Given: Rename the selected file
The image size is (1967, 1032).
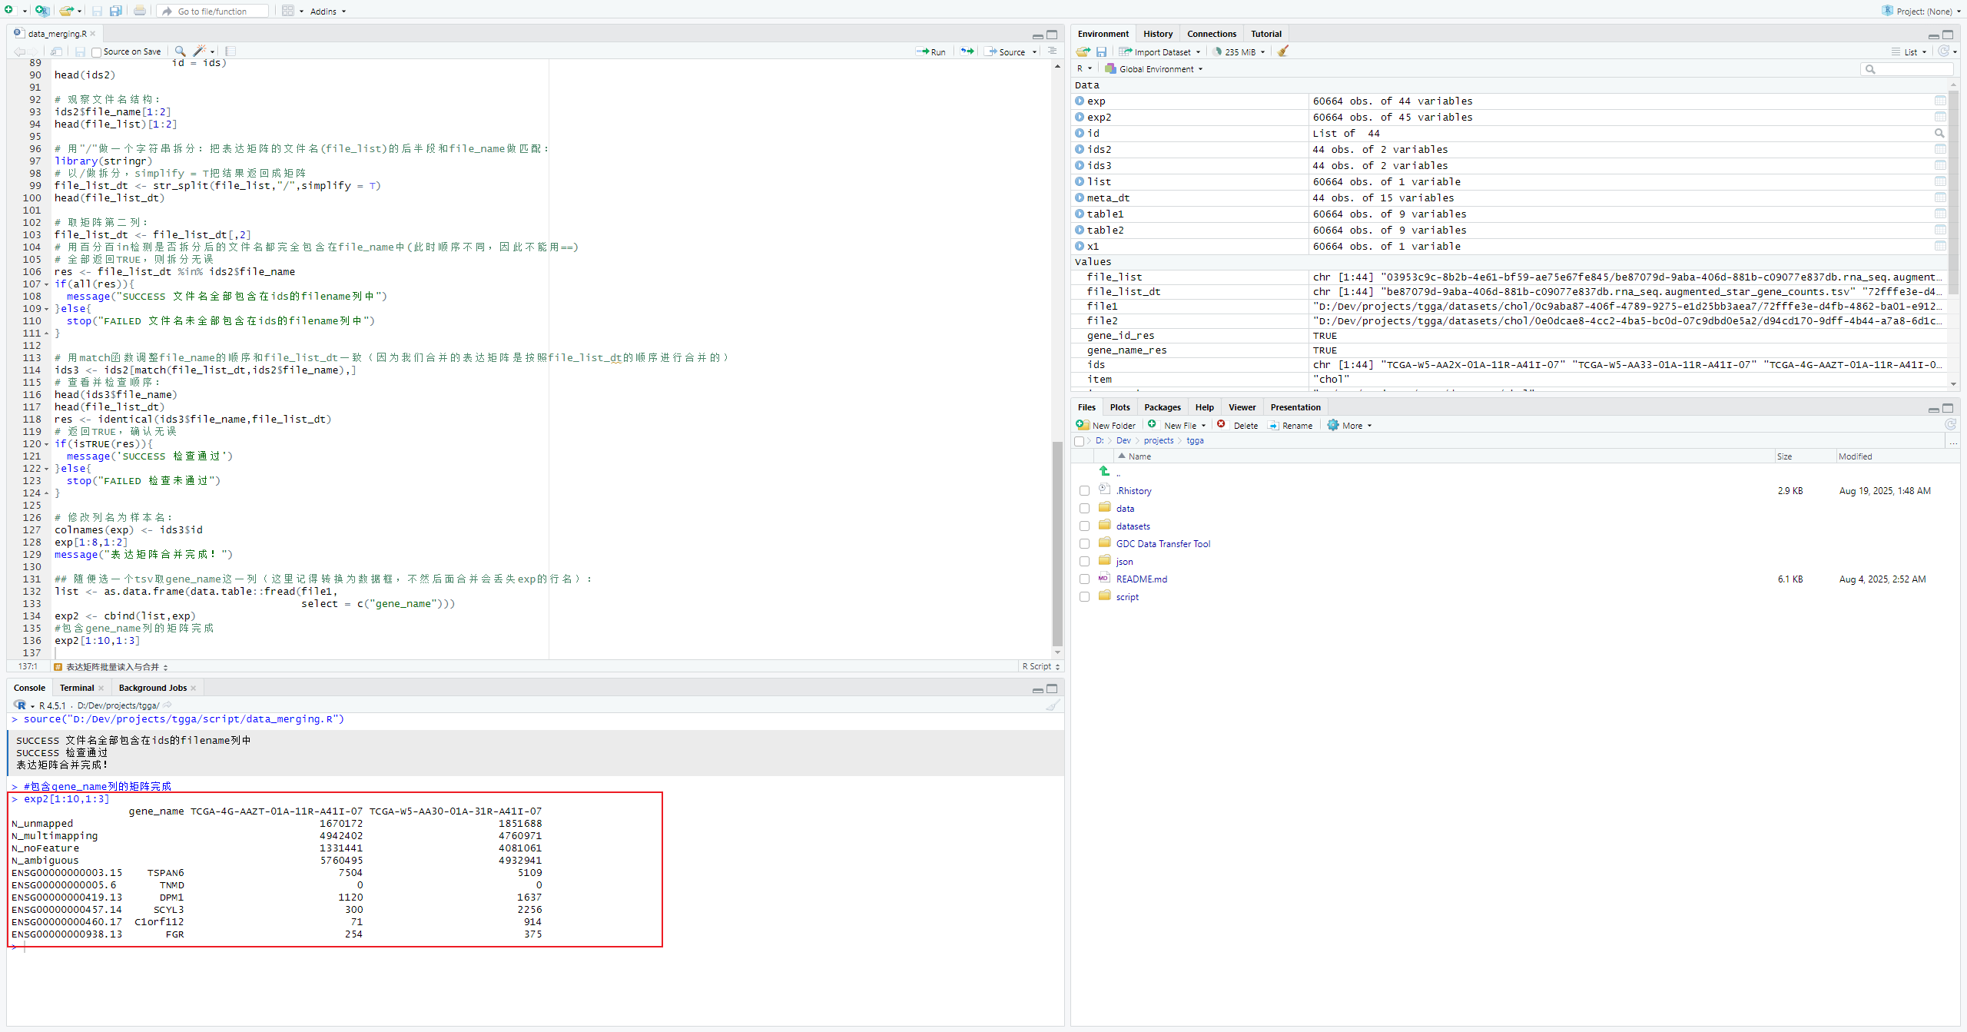Looking at the screenshot, I should (1290, 426).
